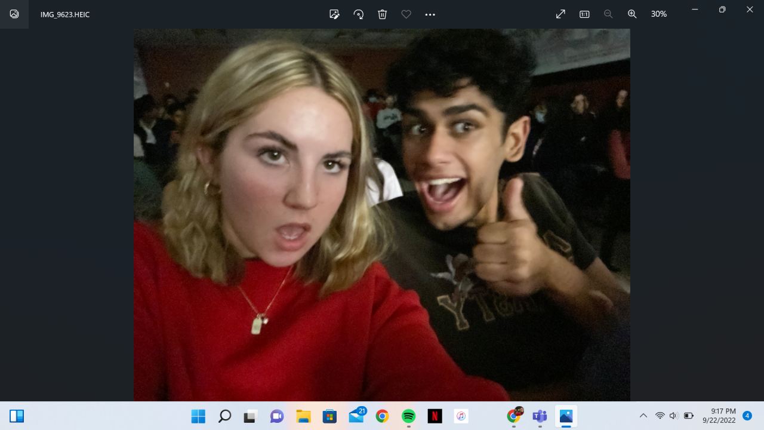Toggle the heart favorite for this photo
Image resolution: width=764 pixels, height=430 pixels.
tap(406, 14)
